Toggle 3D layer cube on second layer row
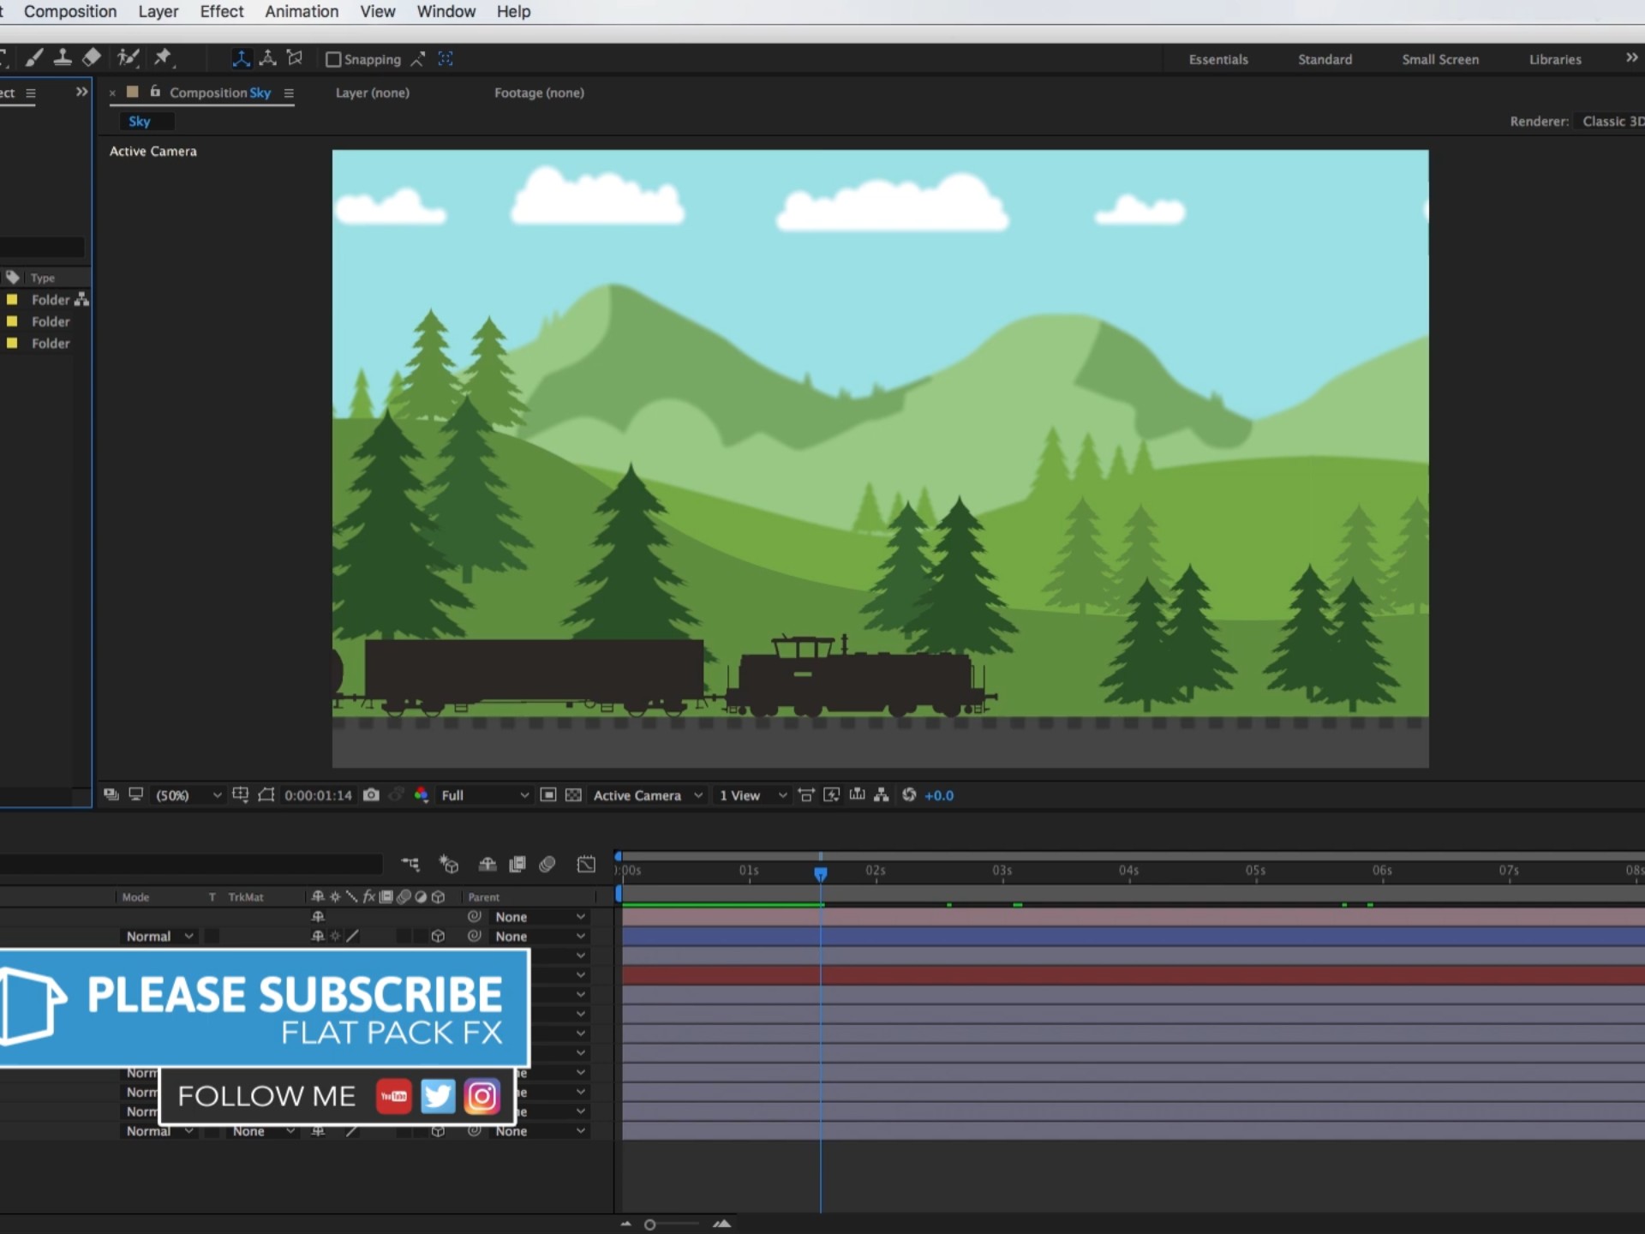1645x1234 pixels. [438, 936]
